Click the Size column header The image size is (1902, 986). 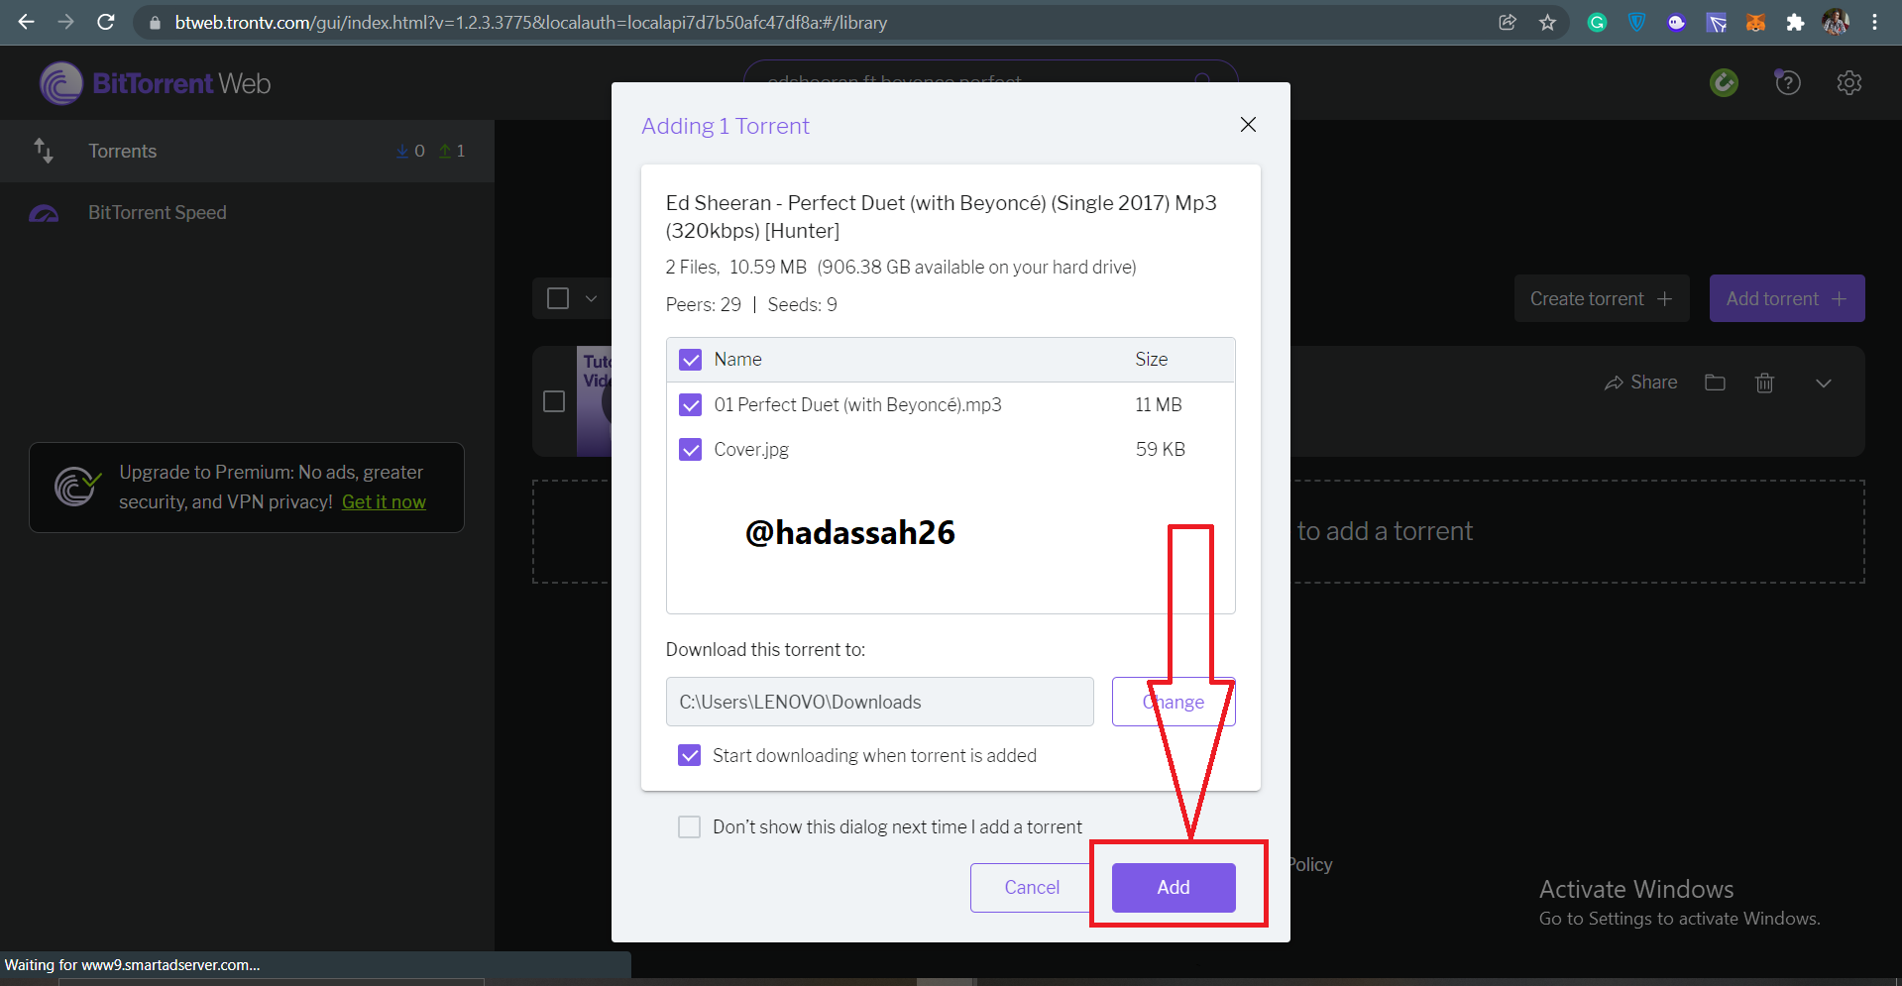tap(1151, 360)
